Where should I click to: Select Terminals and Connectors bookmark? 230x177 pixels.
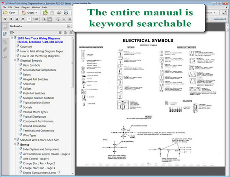point(38,131)
